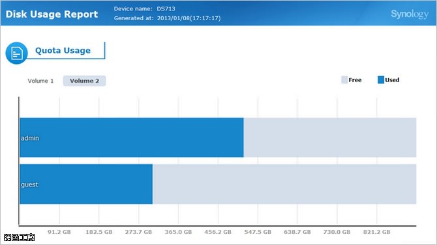Click the 'Device name:' label
Screen dimensions: 437x245
[x=133, y=8]
